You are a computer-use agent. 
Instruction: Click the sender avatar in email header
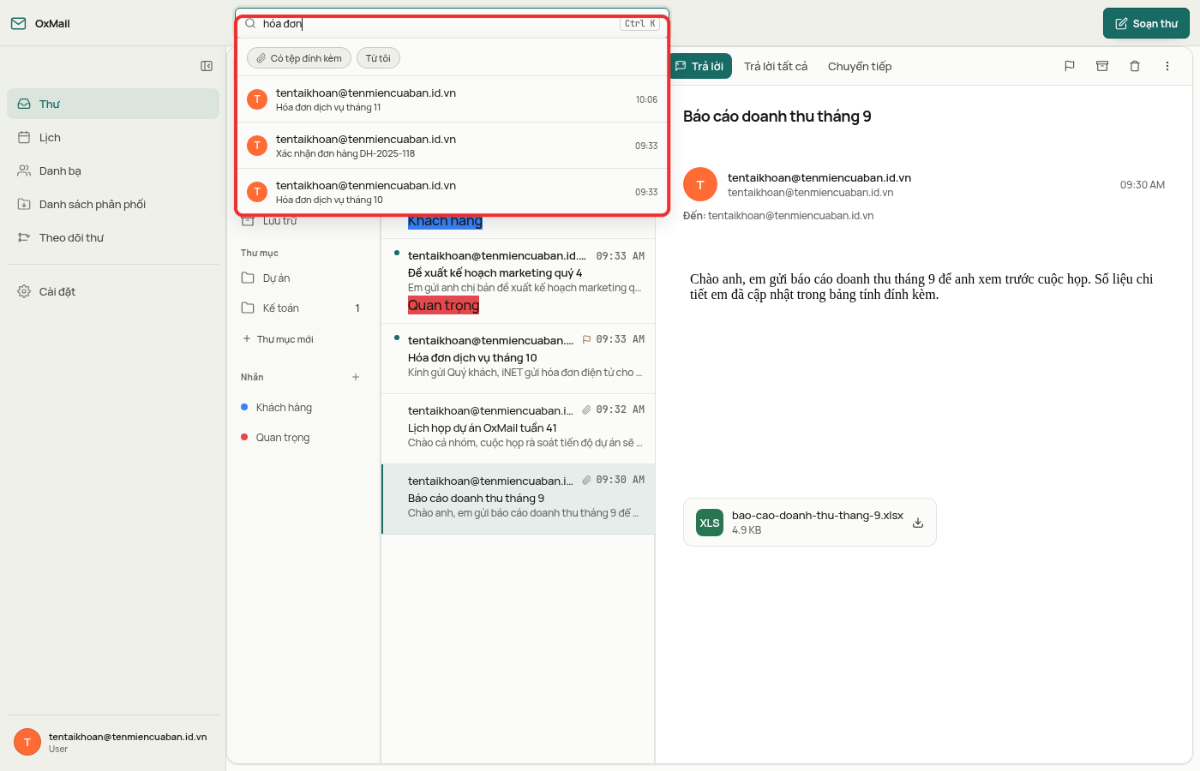coord(700,185)
